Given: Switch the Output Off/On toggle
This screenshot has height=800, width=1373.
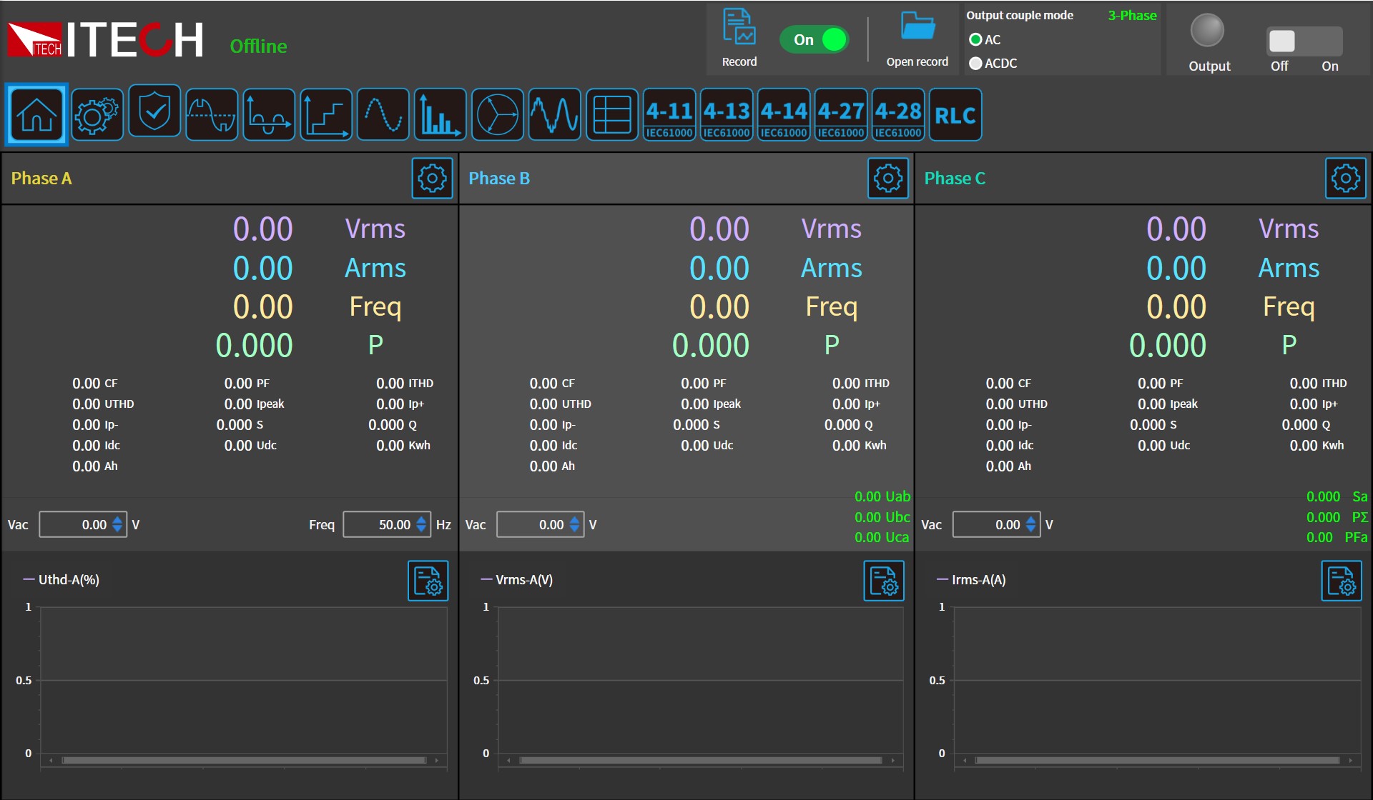Looking at the screenshot, I should (1304, 41).
